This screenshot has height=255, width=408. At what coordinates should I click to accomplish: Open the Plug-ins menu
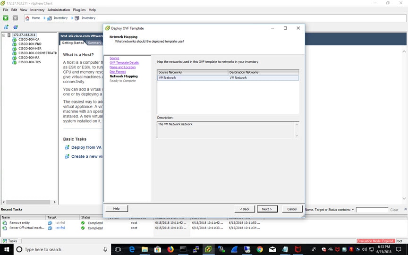coord(79,10)
